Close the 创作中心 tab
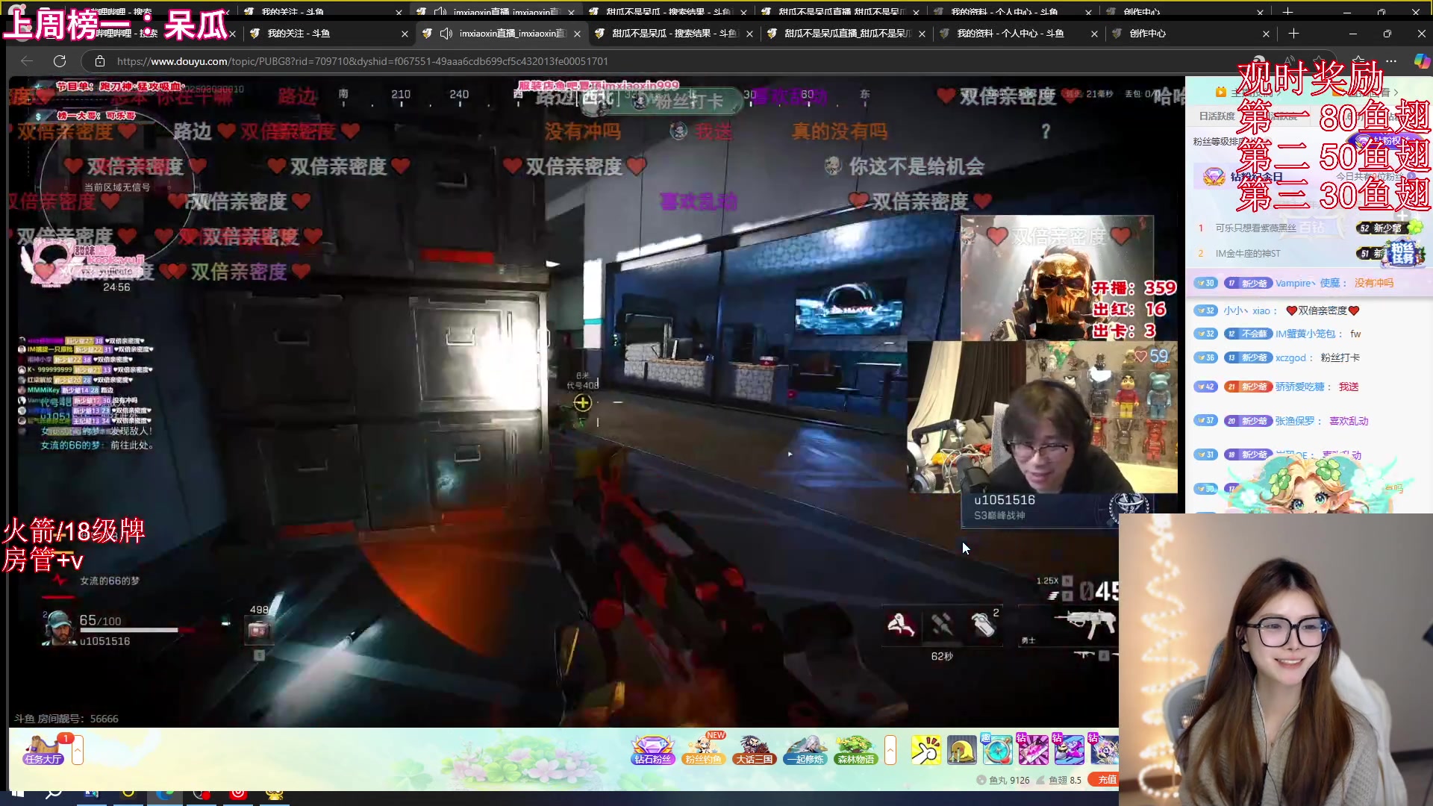This screenshot has width=1433, height=806. tap(1266, 34)
